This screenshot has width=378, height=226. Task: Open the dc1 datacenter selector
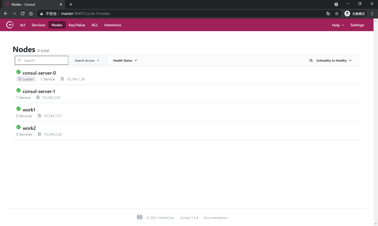pyautogui.click(x=23, y=25)
